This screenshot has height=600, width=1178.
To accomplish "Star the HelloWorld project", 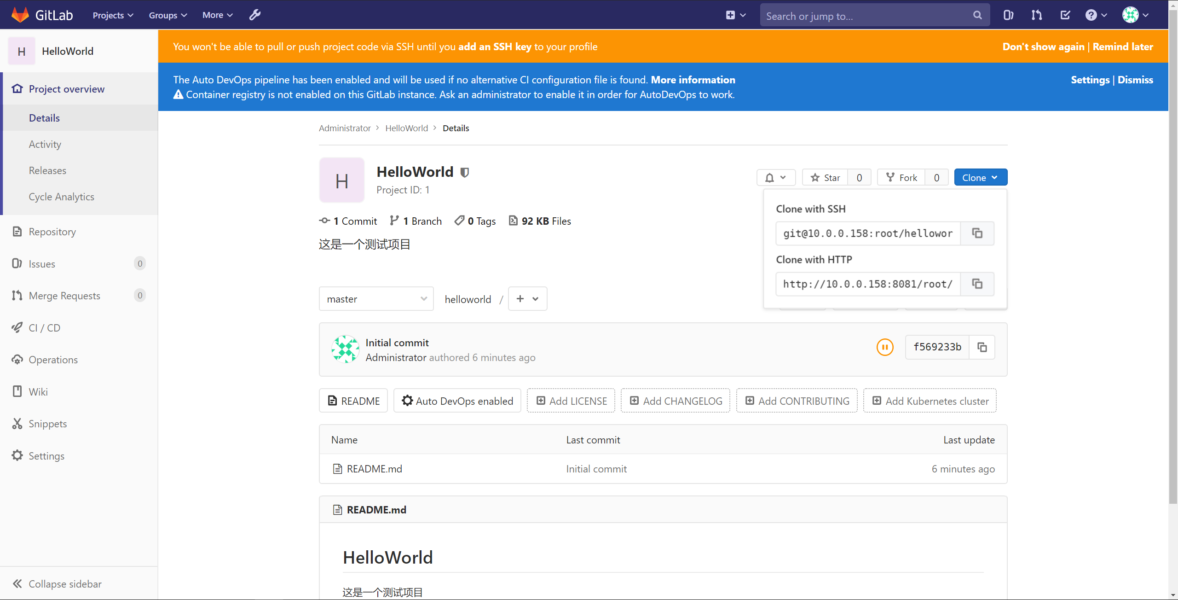I will (826, 177).
